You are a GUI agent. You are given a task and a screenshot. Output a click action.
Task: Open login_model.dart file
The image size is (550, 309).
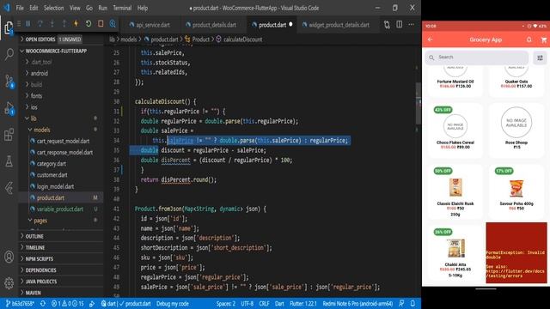tap(55, 186)
